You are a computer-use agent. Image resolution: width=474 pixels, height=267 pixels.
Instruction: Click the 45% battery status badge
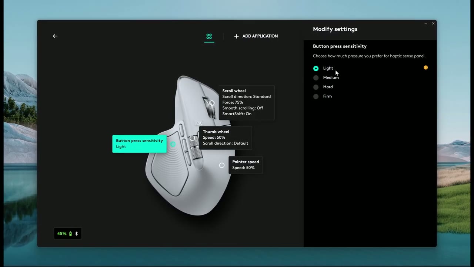tap(67, 233)
